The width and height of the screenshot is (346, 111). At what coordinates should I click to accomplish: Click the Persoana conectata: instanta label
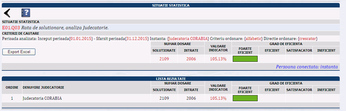point(307,67)
